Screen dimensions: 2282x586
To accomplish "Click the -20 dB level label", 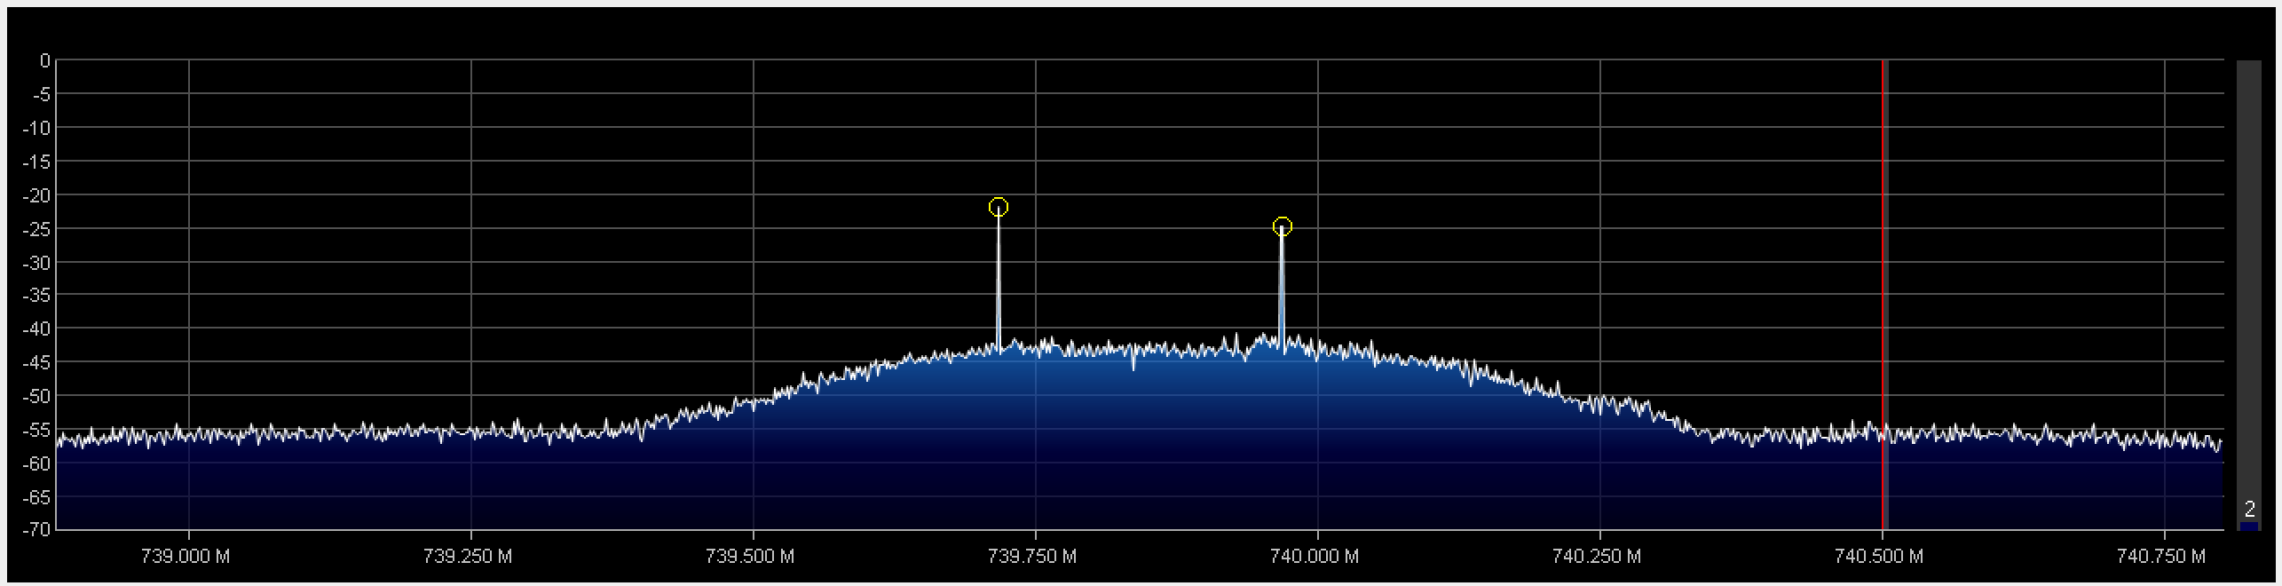I will 38,194.
